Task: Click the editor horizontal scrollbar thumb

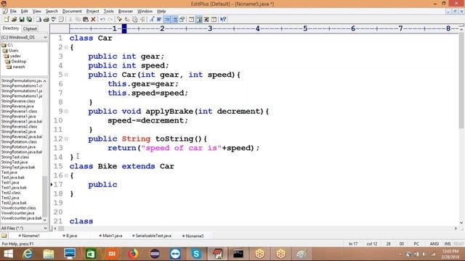Action: pos(61,228)
